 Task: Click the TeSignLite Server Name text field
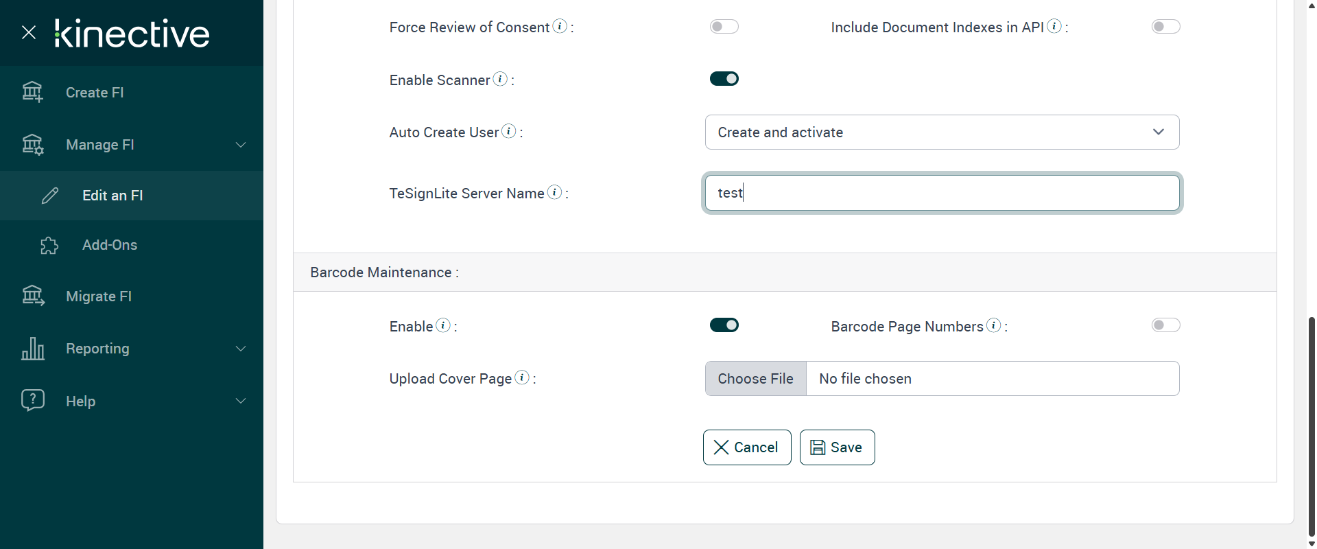[942, 193]
